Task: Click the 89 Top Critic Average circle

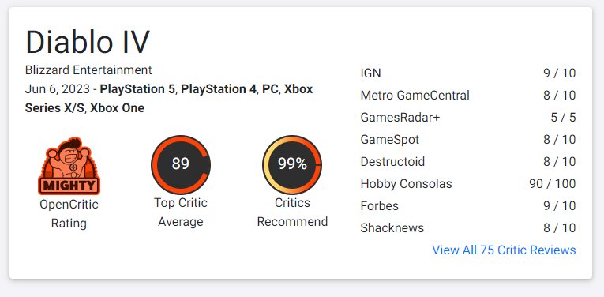Action: (x=181, y=164)
